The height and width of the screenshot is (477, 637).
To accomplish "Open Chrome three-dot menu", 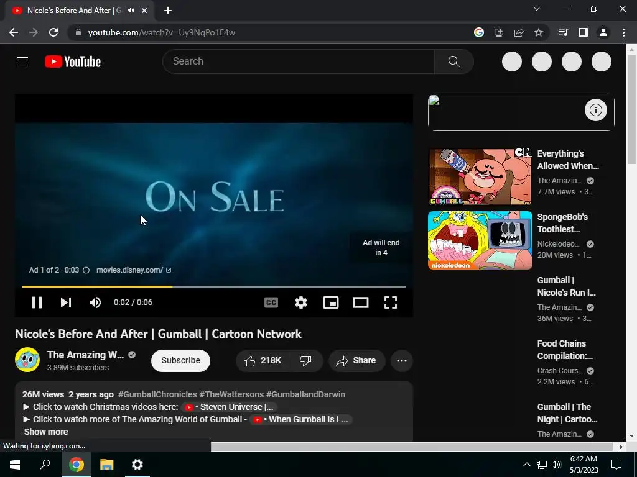I will [x=623, y=32].
